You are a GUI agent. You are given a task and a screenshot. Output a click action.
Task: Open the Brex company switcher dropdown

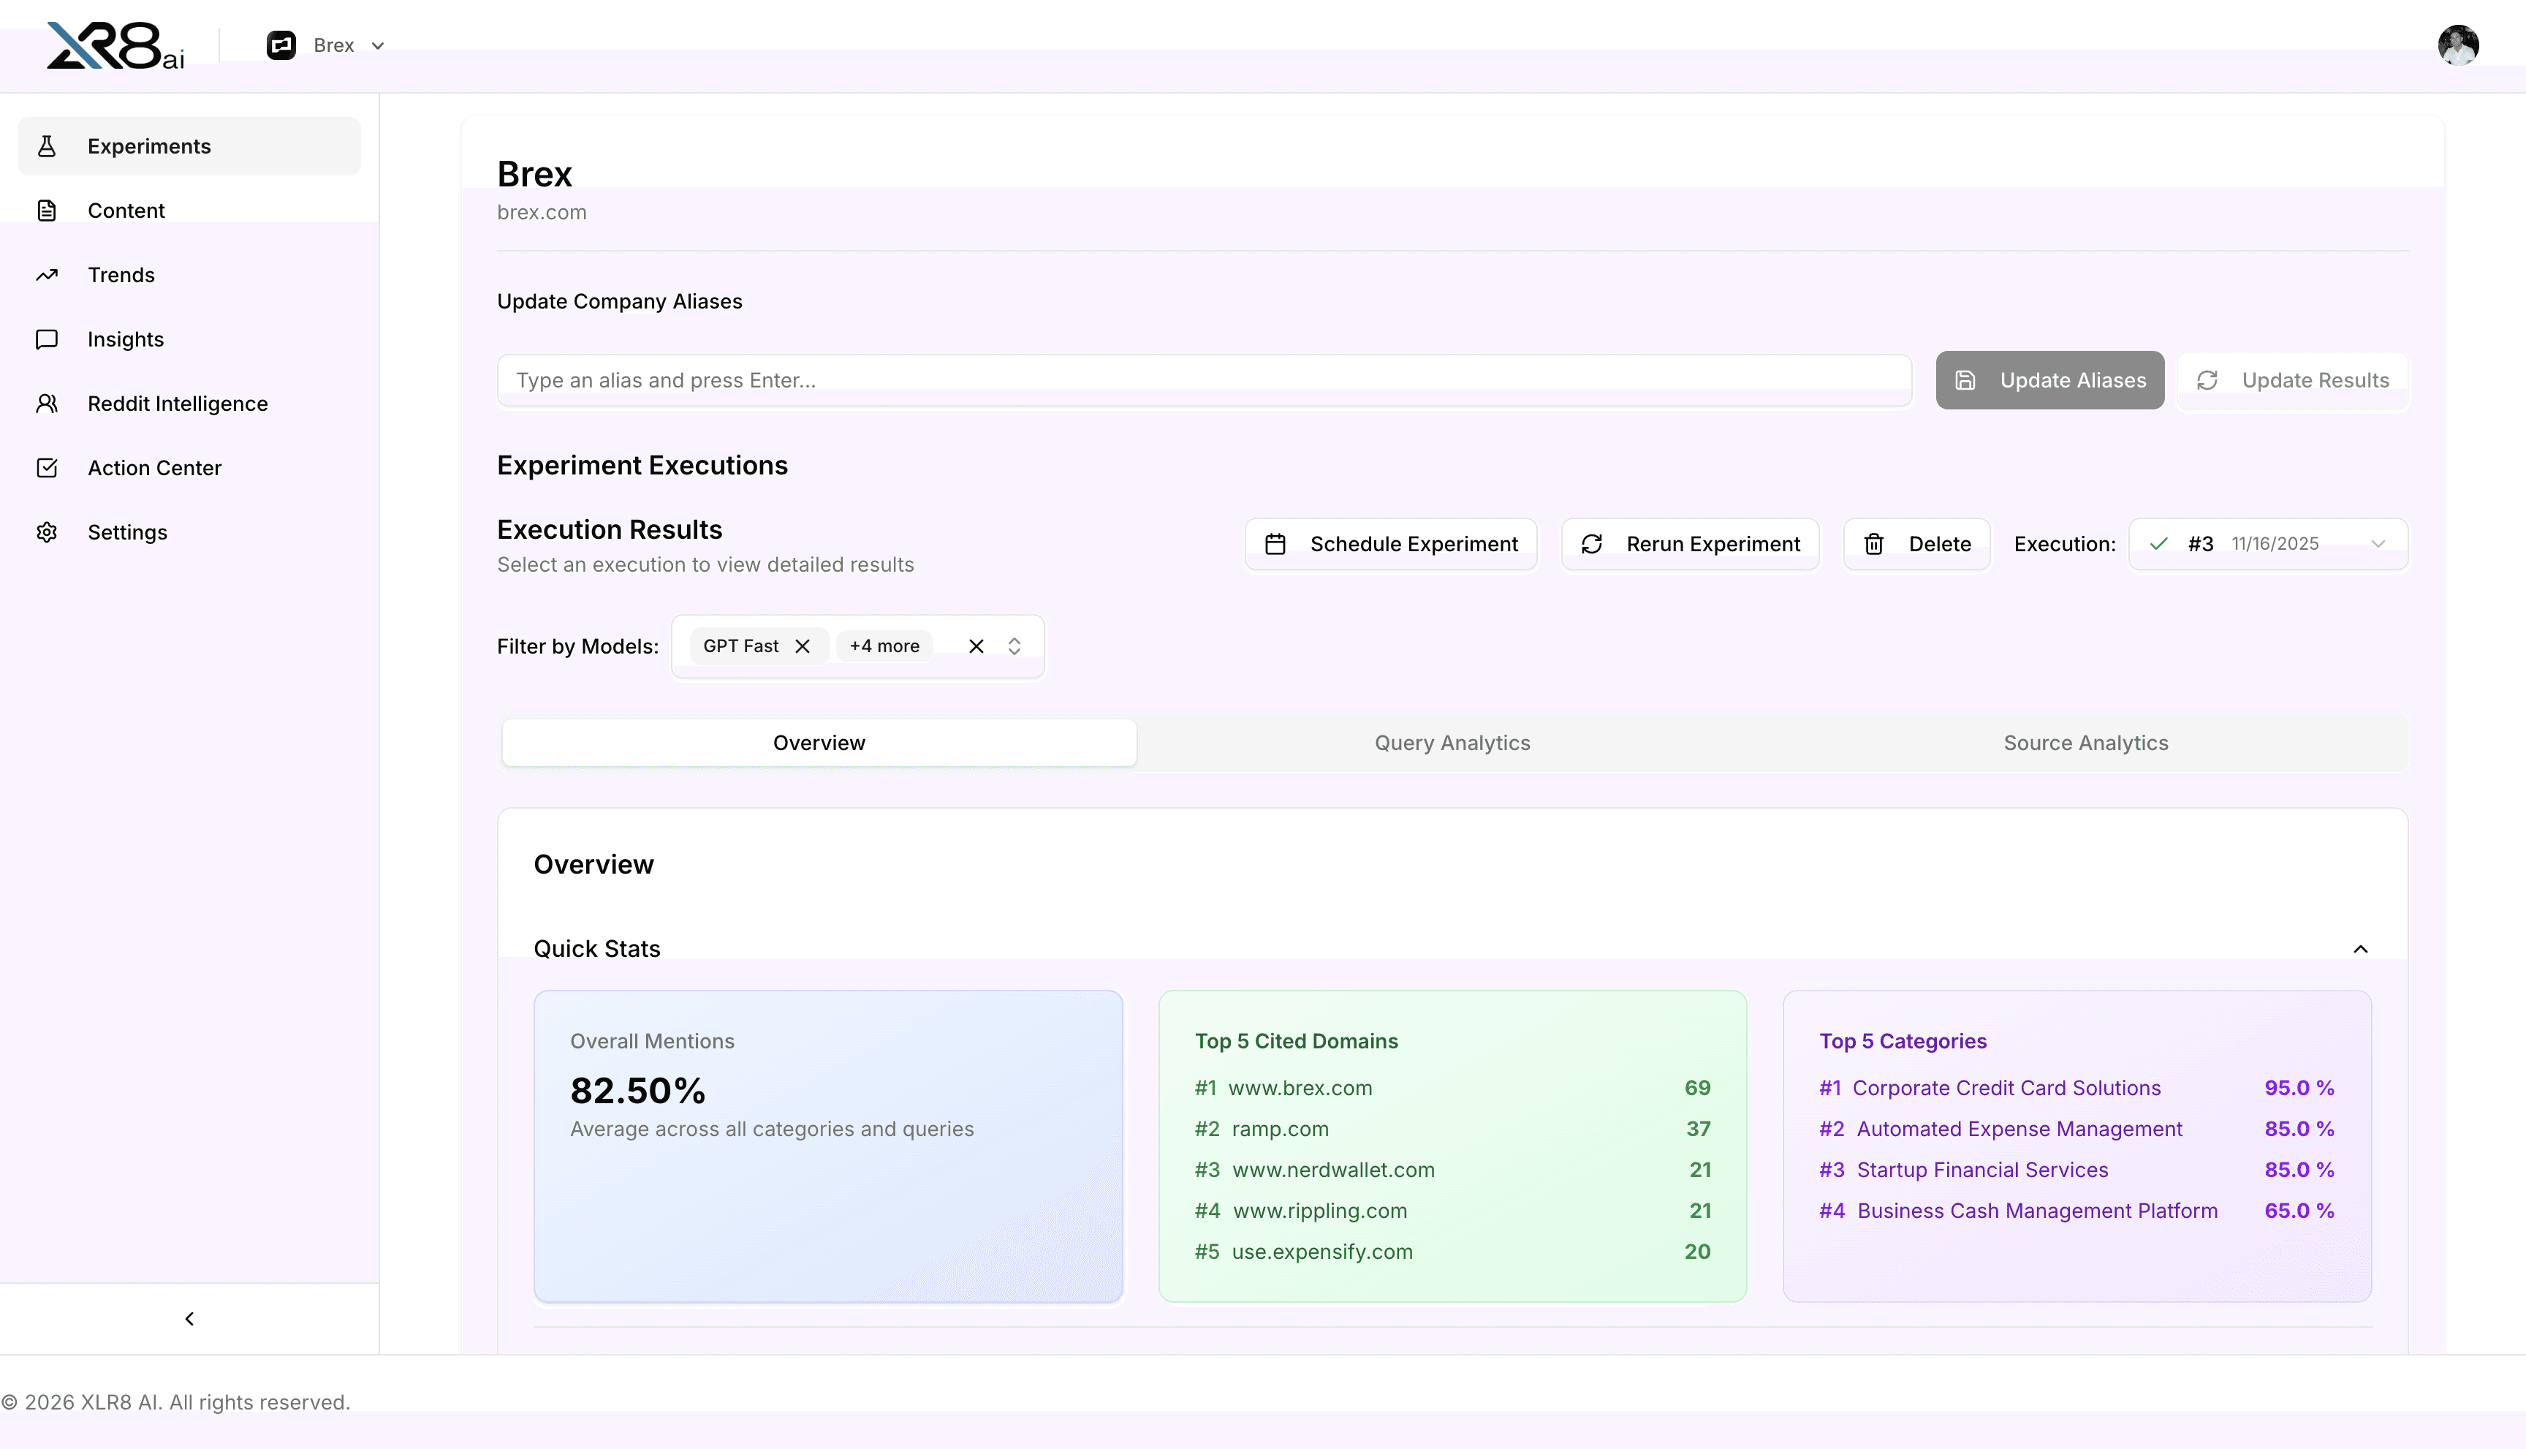[x=325, y=46]
